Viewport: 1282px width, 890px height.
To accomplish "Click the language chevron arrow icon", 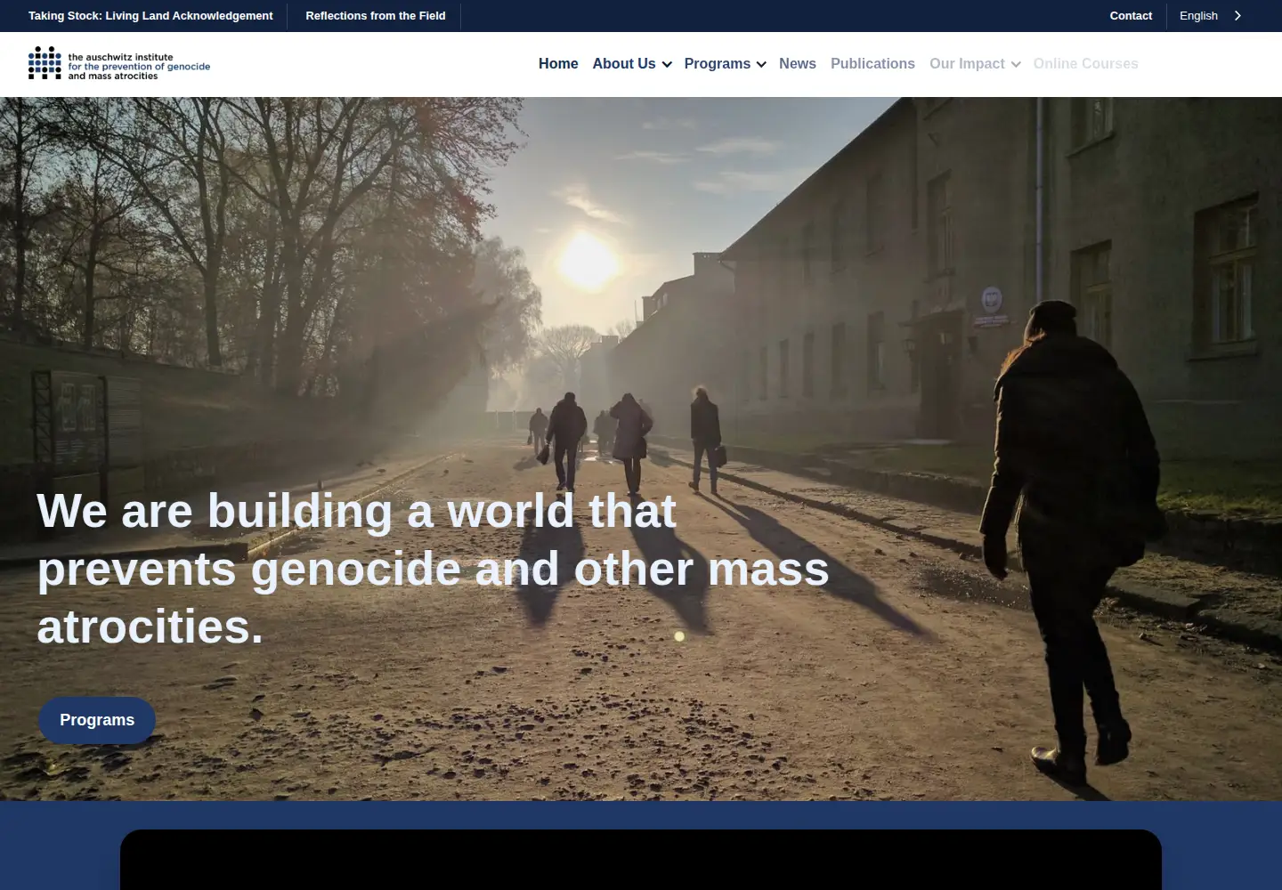I will (1237, 16).
